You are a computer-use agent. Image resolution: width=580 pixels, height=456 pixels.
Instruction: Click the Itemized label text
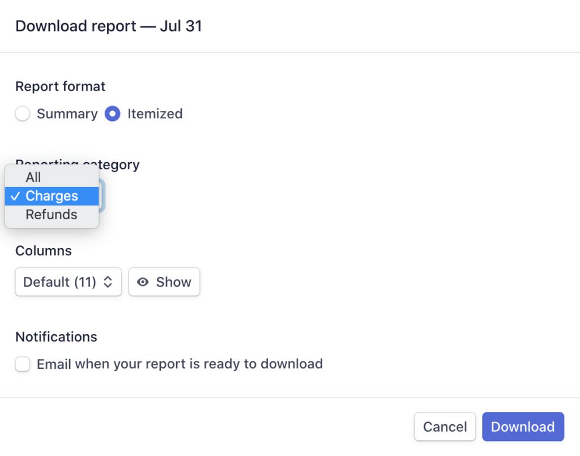(x=155, y=113)
